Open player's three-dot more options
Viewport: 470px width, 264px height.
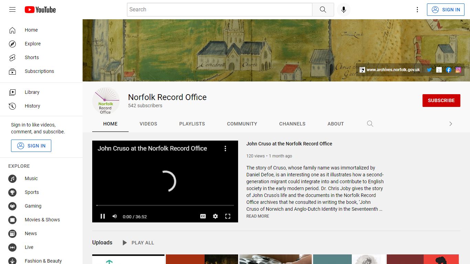(x=225, y=148)
